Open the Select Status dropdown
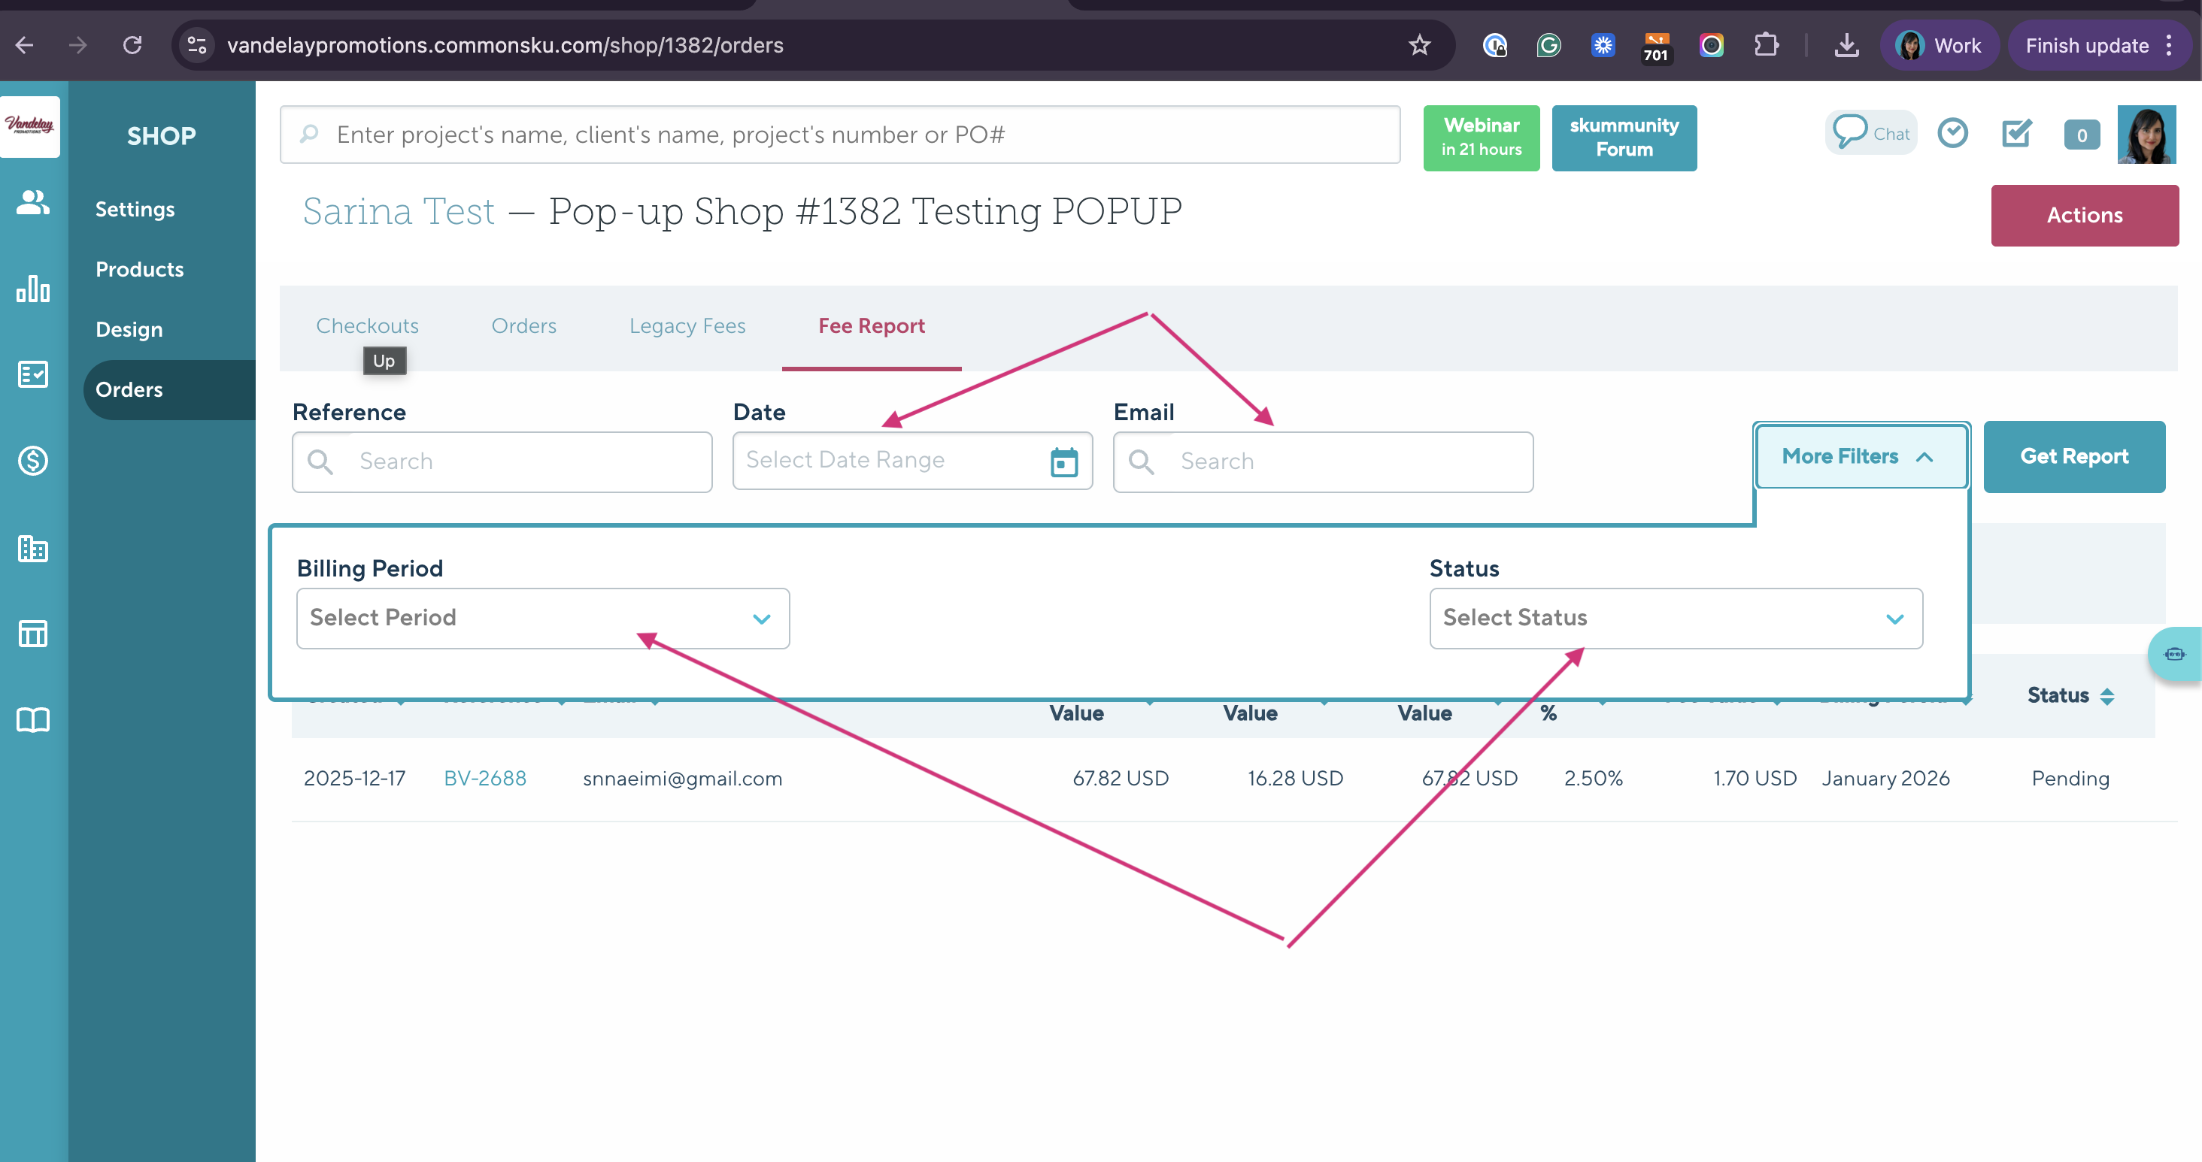The image size is (2202, 1162). [1676, 618]
